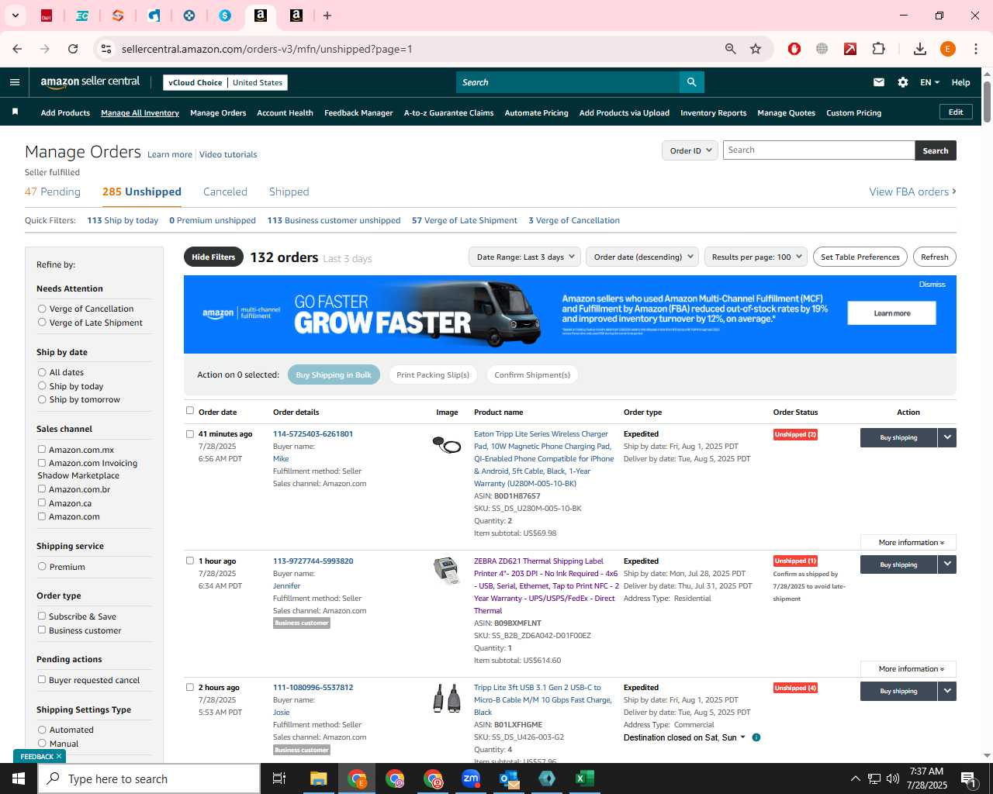Open Inventory Reports menu item
The image size is (993, 794).
(x=713, y=112)
